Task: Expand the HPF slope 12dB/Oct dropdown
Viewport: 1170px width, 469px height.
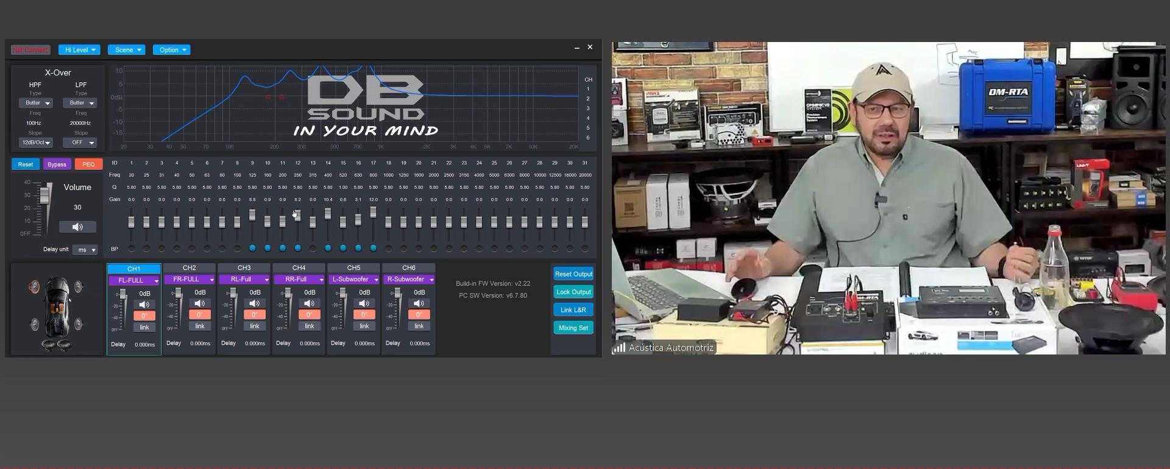Action: (35, 143)
